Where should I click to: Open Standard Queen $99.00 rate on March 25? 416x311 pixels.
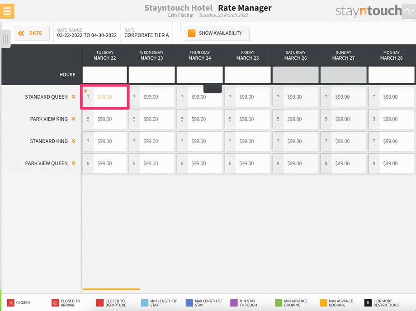(x=247, y=97)
